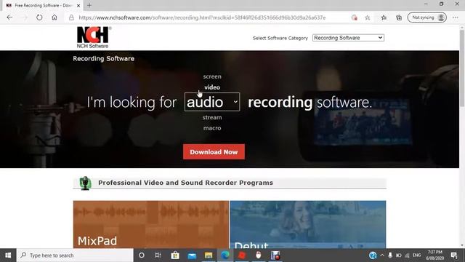The width and height of the screenshot is (465, 262).
Task: Open the Mail app on the taskbar
Action: (192, 255)
